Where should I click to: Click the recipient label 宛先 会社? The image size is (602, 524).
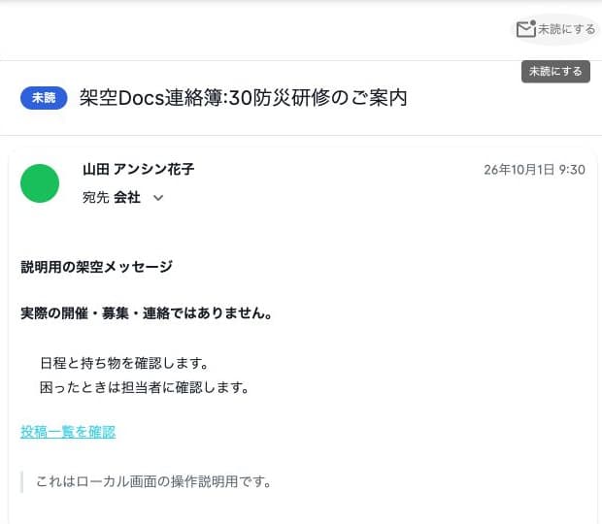tap(112, 198)
